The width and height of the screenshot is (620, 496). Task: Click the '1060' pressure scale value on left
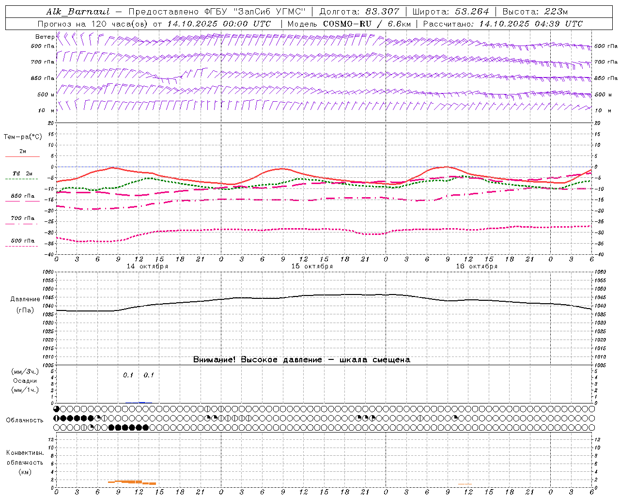click(49, 272)
